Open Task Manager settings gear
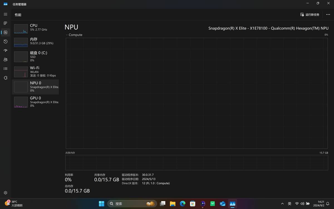This screenshot has width=334, height=209. click(6, 193)
